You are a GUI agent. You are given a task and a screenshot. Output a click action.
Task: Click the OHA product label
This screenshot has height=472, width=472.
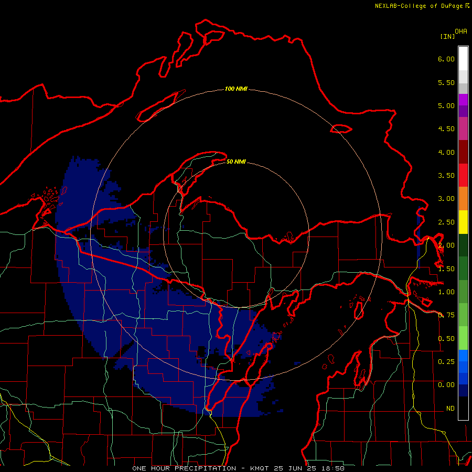click(x=461, y=31)
